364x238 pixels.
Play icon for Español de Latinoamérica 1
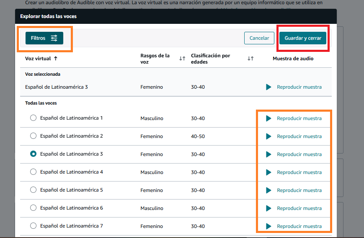coord(268,118)
